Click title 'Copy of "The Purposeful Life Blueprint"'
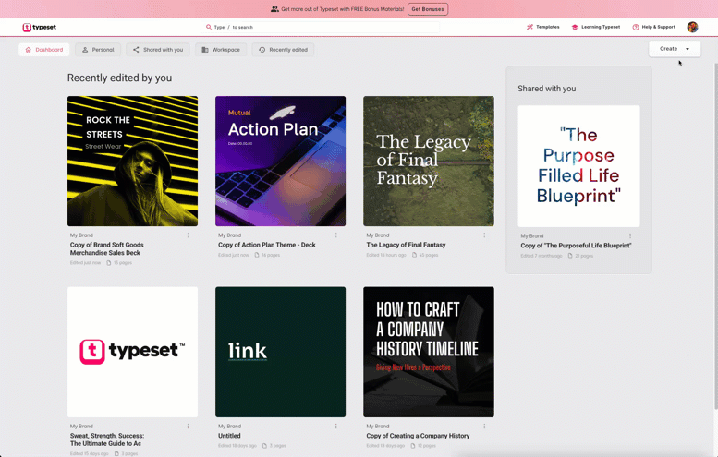The height and width of the screenshot is (457, 718). 576,246
